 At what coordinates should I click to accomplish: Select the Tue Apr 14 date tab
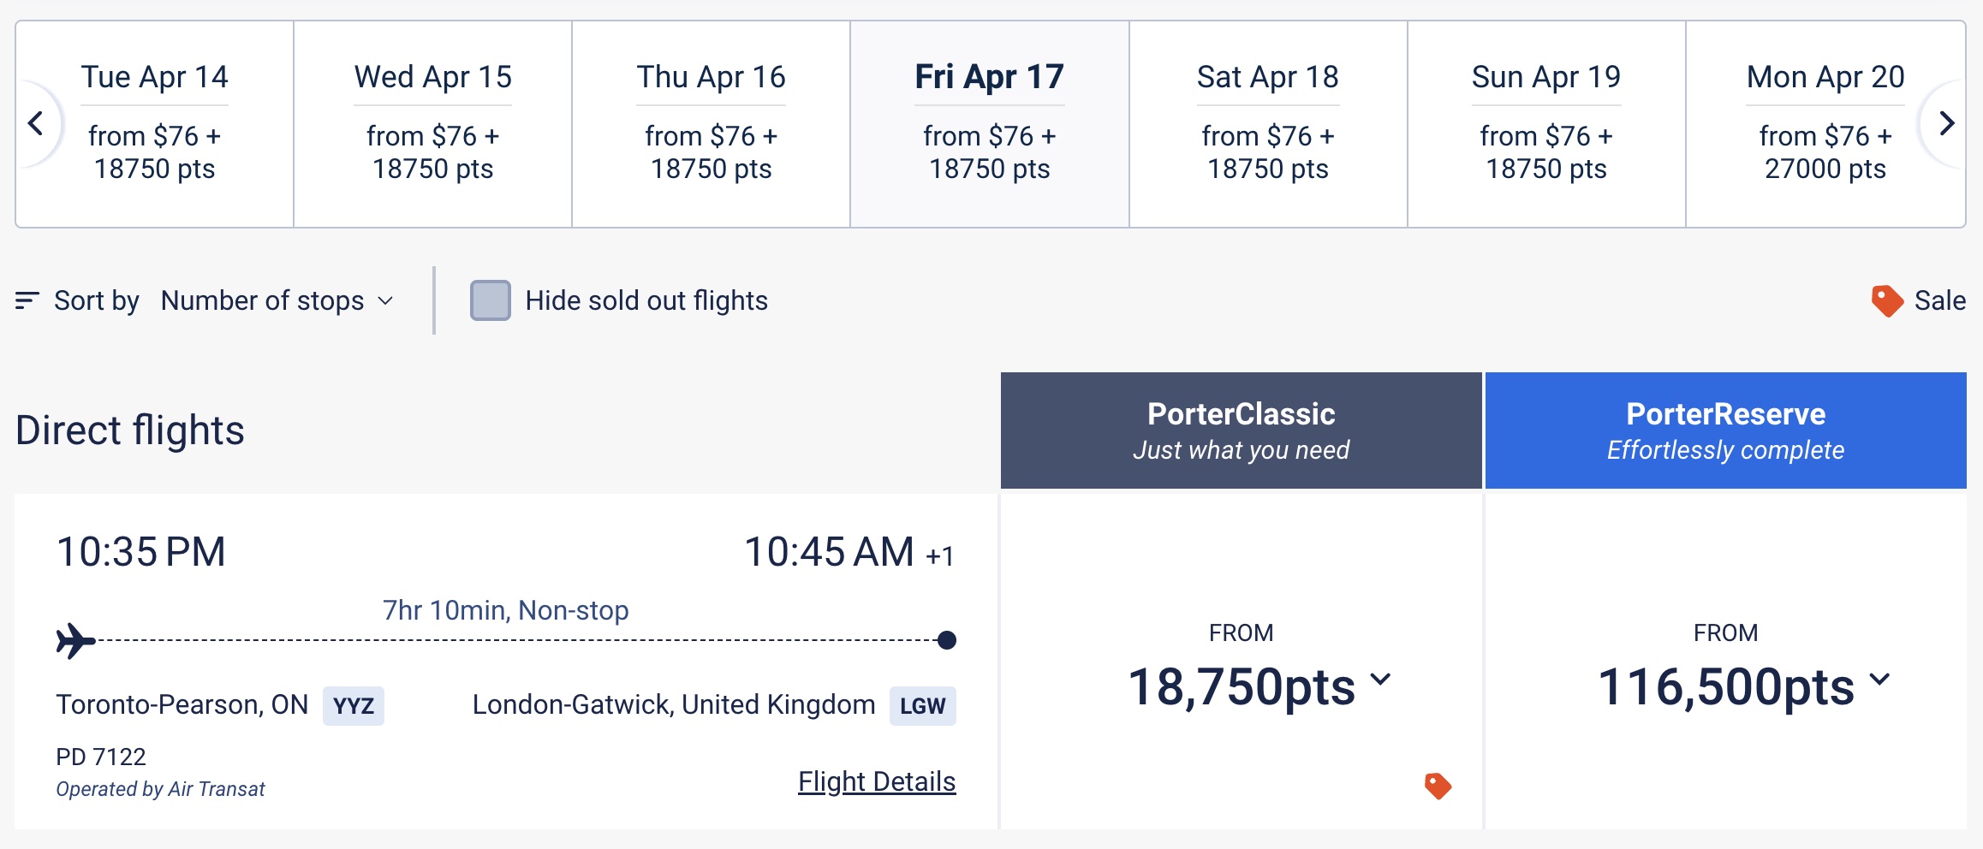pyautogui.click(x=155, y=123)
